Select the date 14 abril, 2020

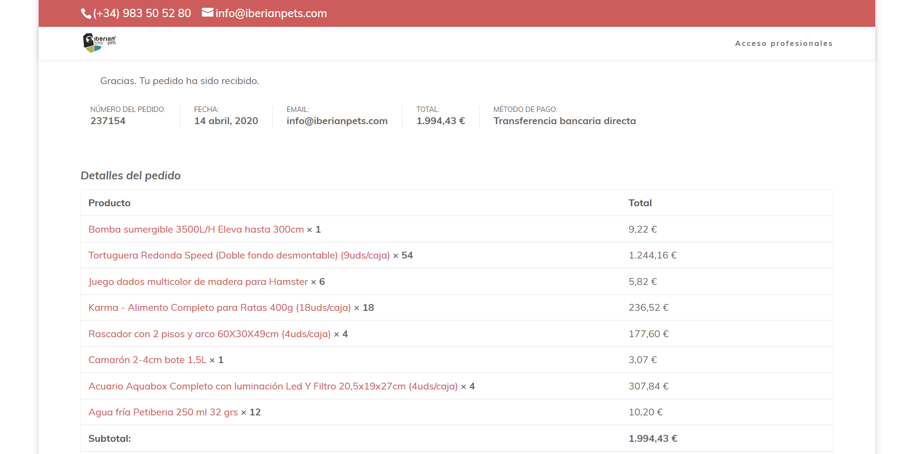pyautogui.click(x=226, y=121)
